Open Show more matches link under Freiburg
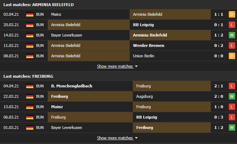 115,138
